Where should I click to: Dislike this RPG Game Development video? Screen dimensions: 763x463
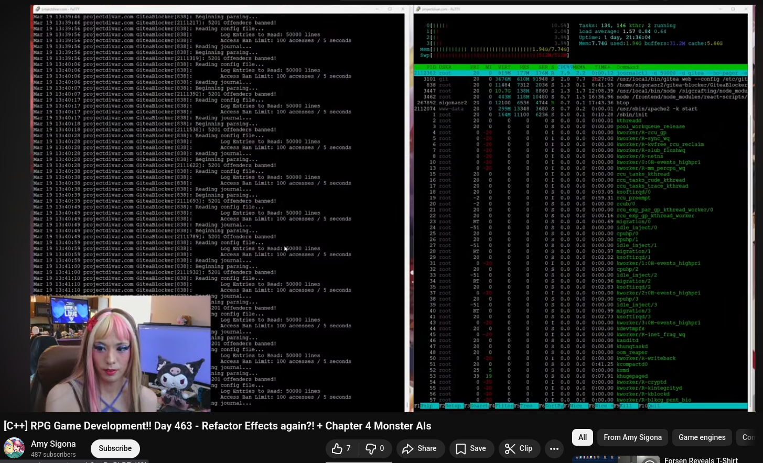[375, 448]
